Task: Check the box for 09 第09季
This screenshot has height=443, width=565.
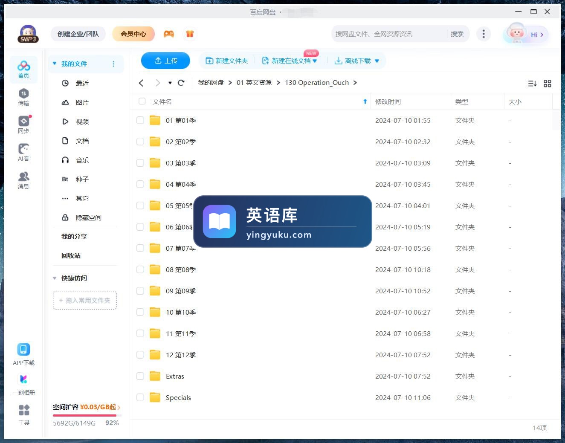Action: tap(140, 291)
